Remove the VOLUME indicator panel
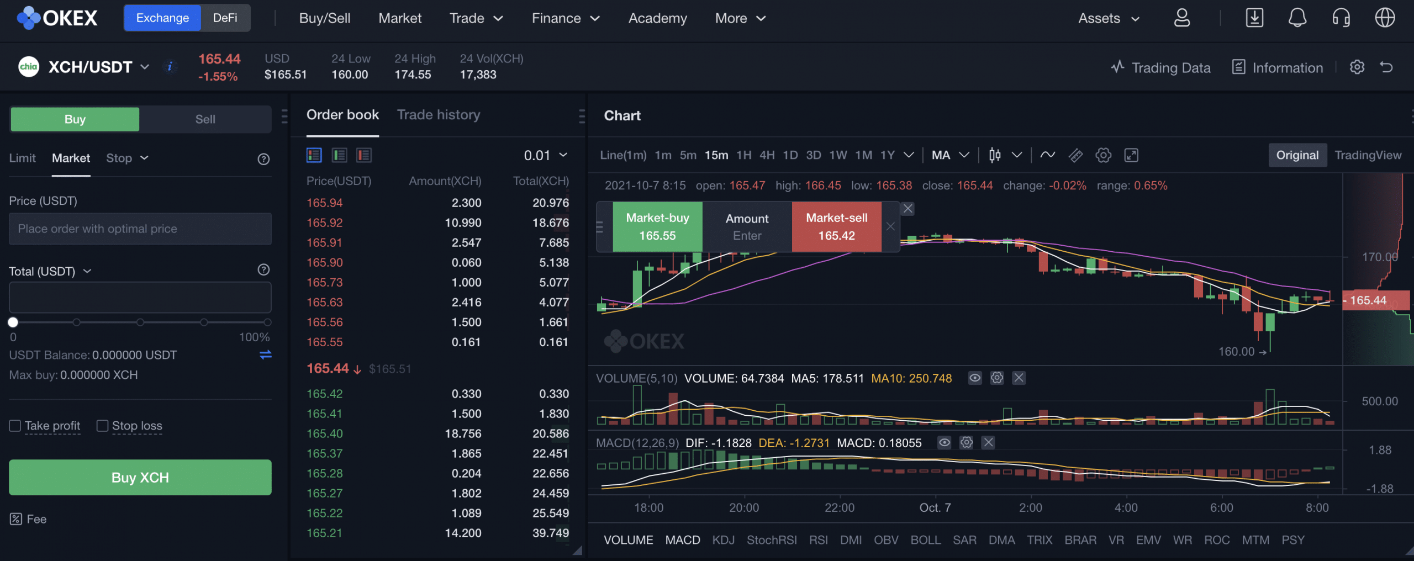 point(1019,378)
